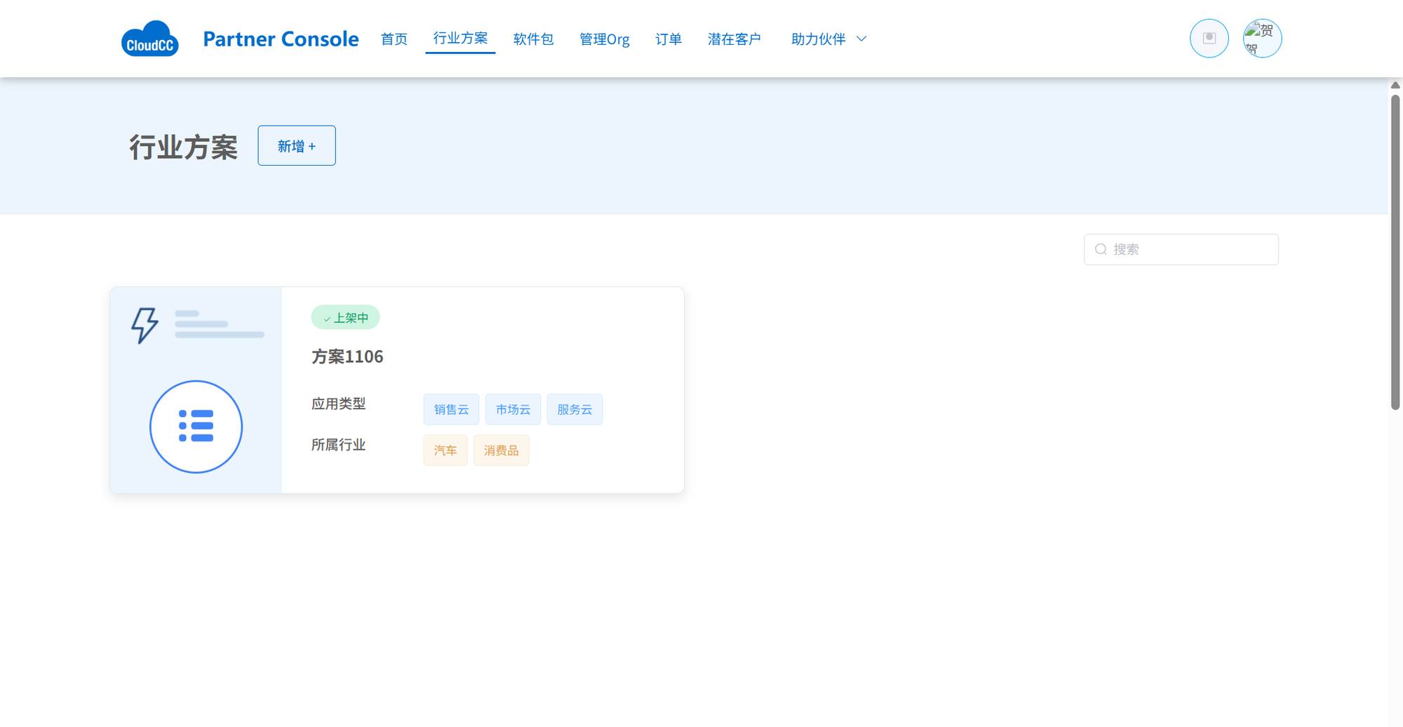Open the user avatar profile
This screenshot has width=1403, height=727.
(1262, 39)
